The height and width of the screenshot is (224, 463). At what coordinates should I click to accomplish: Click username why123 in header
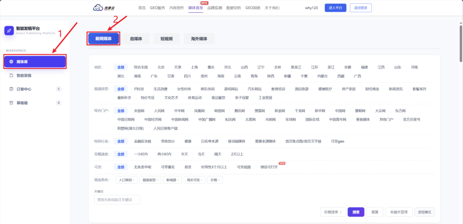click(x=312, y=8)
